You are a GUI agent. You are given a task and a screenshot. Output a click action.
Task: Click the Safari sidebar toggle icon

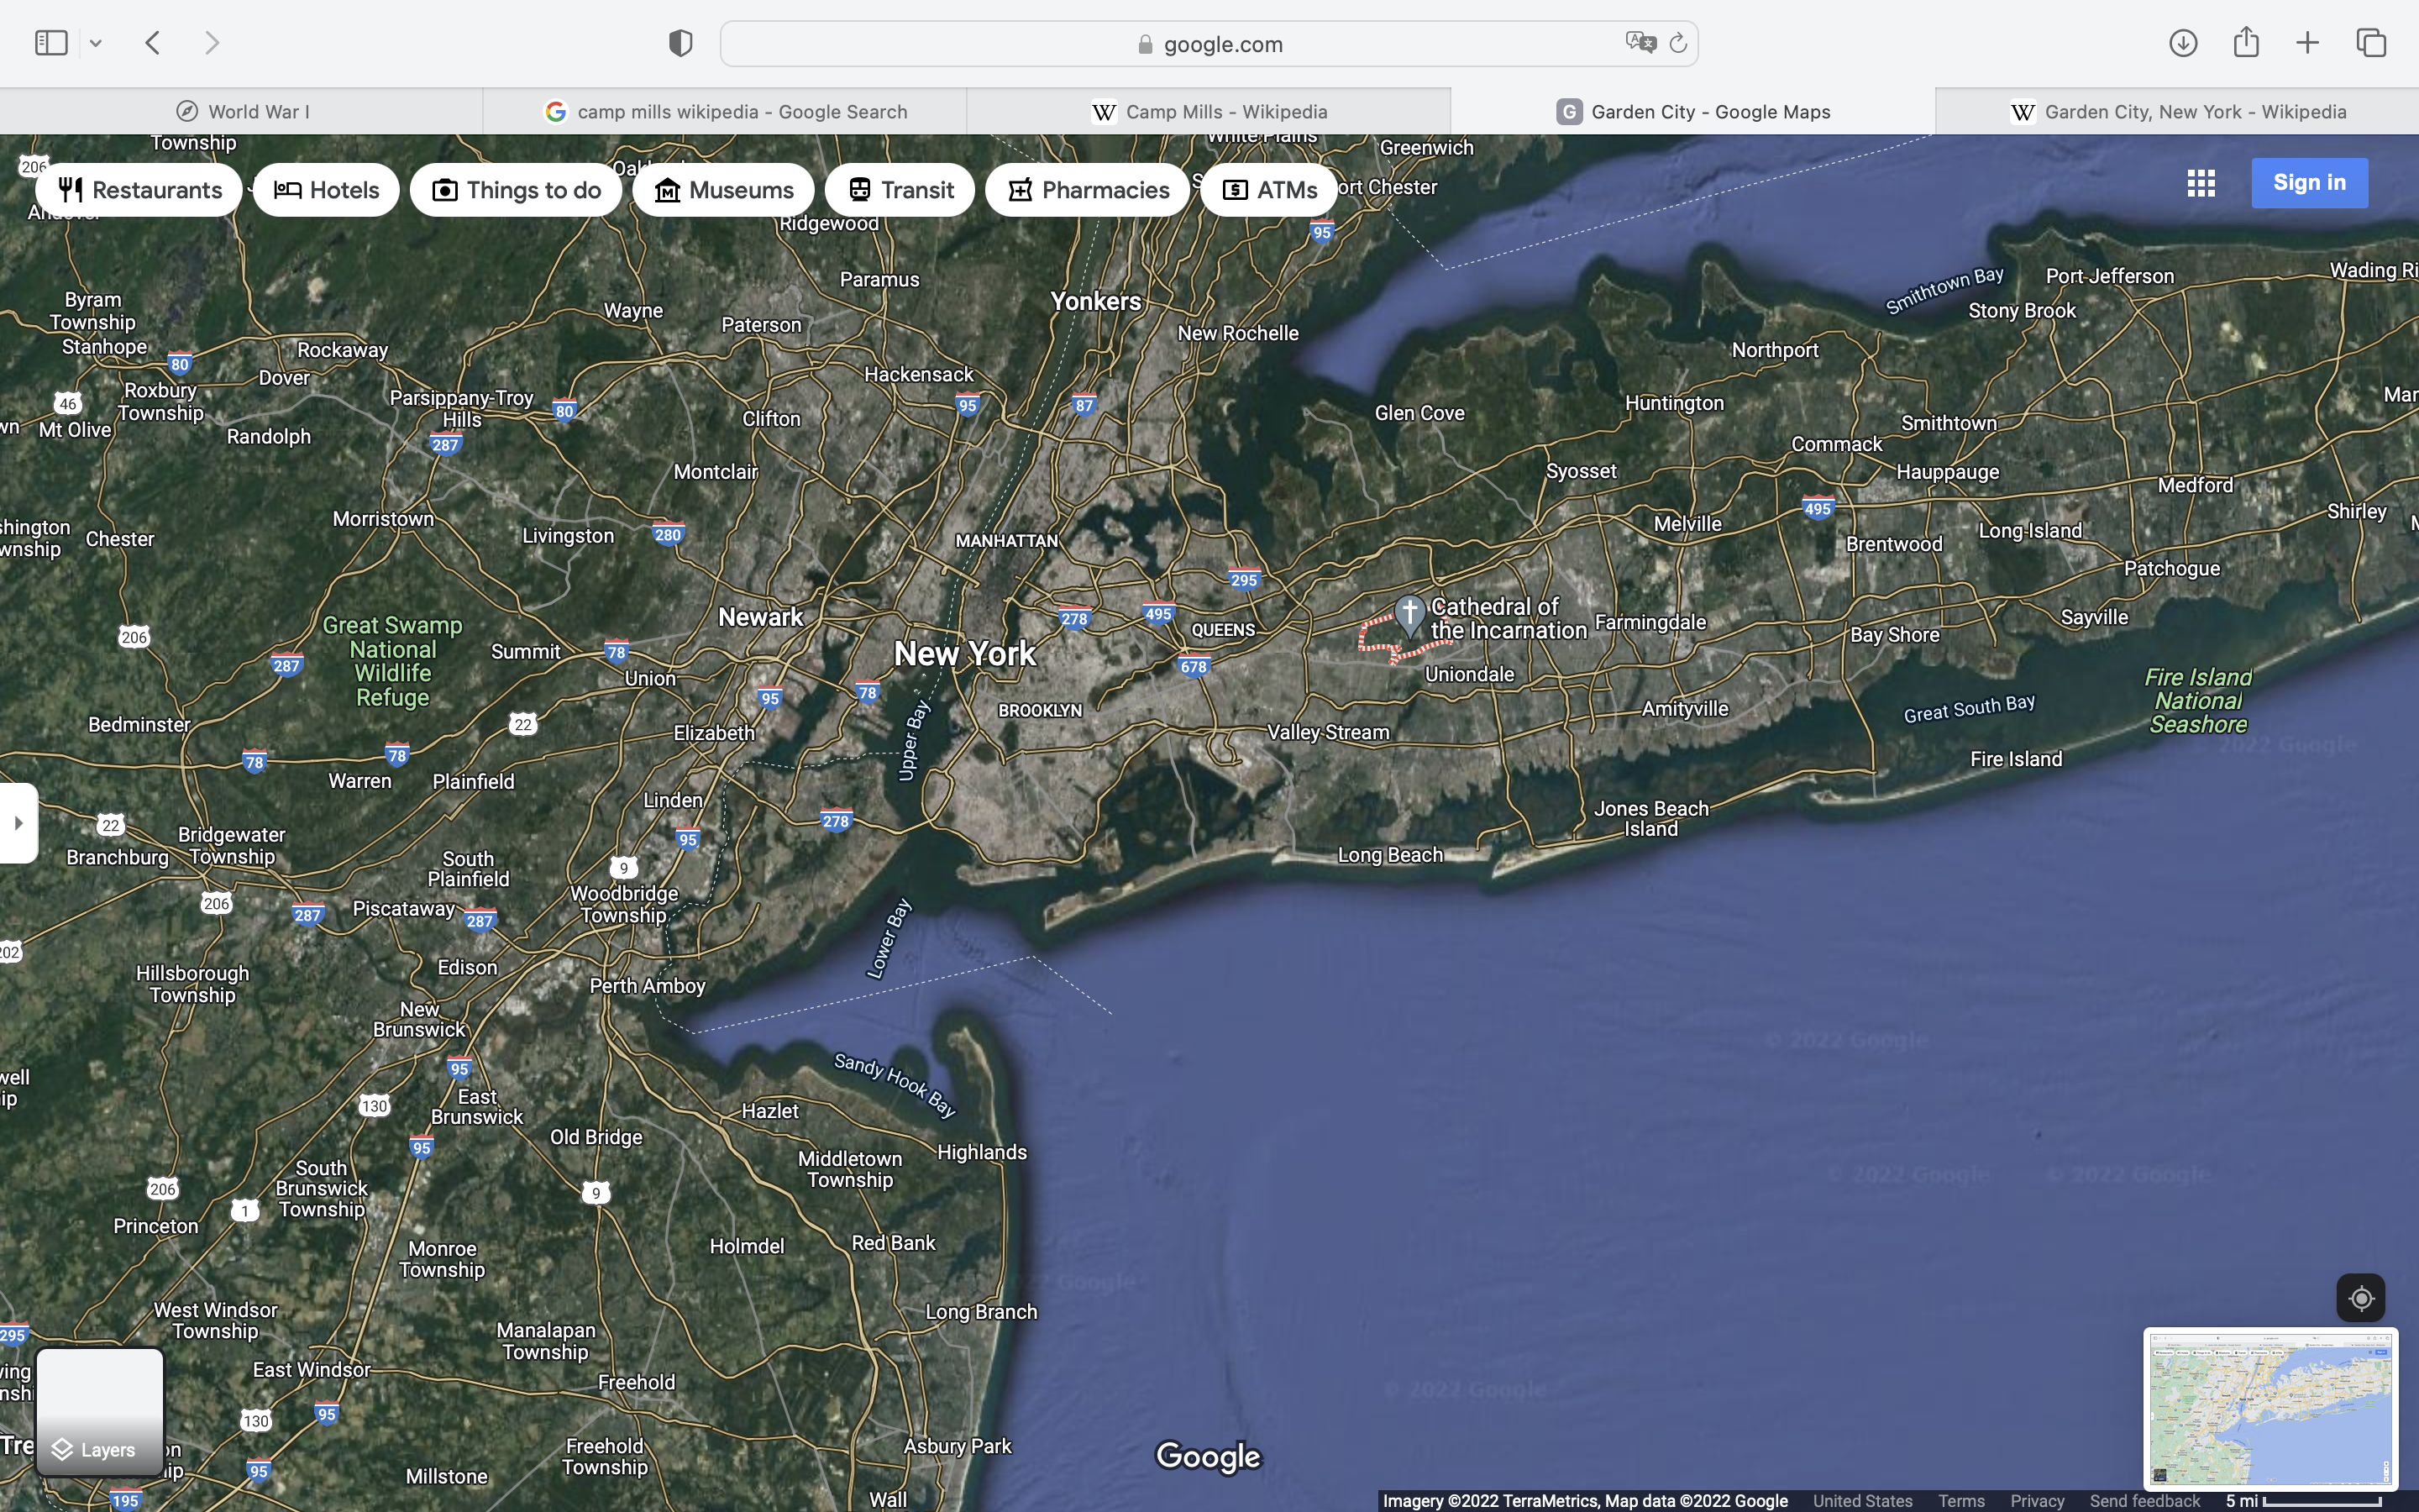(51, 43)
